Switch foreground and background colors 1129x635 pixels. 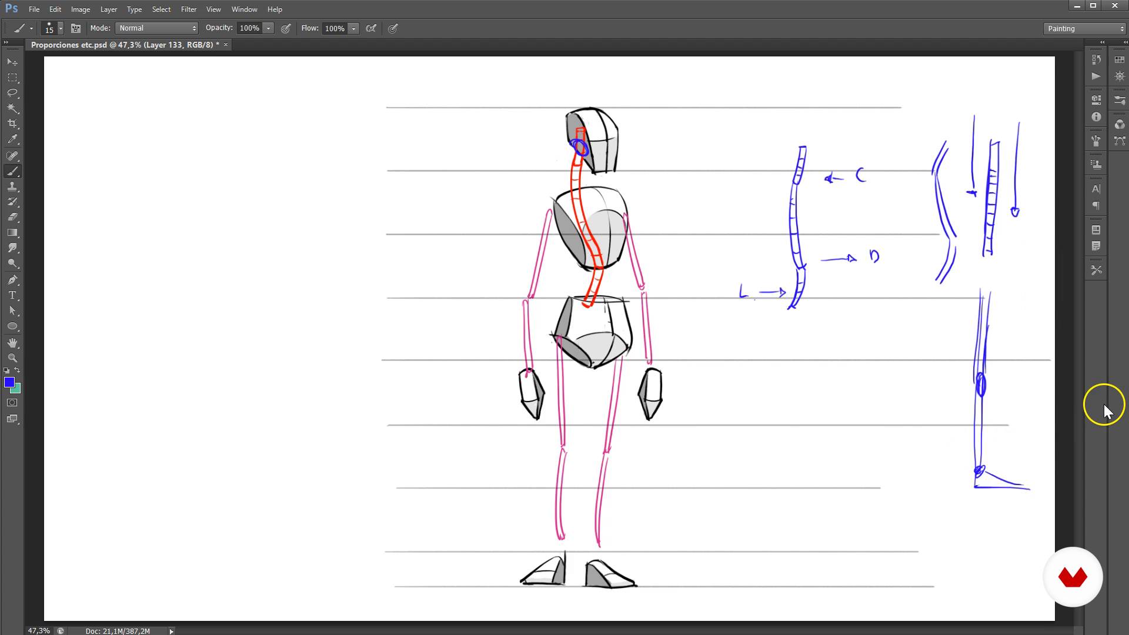coord(17,370)
